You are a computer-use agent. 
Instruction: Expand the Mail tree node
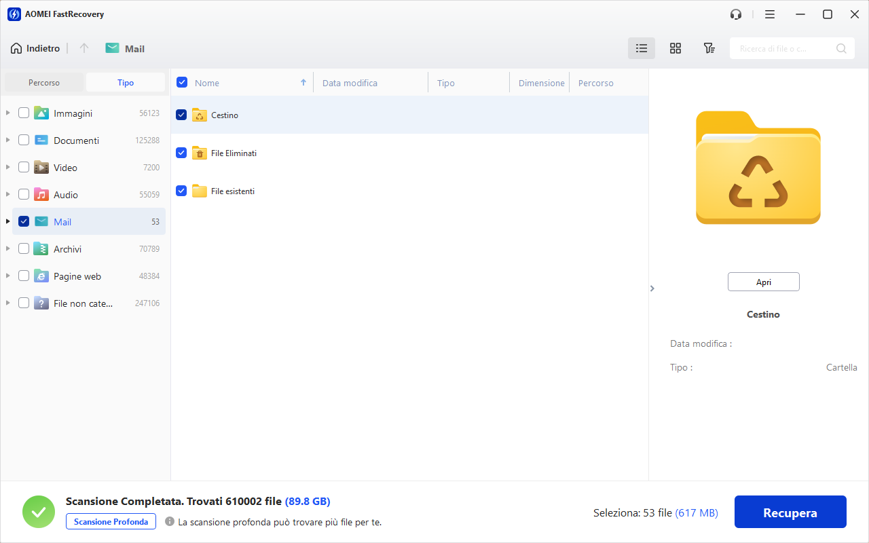pos(7,221)
